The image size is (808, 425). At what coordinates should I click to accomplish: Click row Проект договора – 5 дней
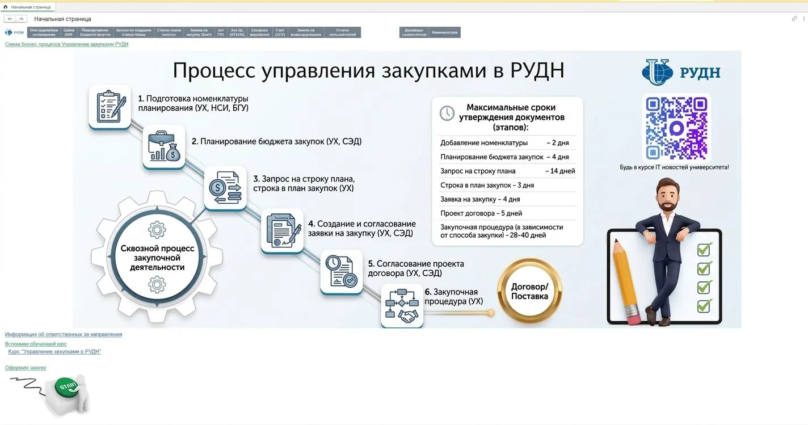[x=508, y=213]
